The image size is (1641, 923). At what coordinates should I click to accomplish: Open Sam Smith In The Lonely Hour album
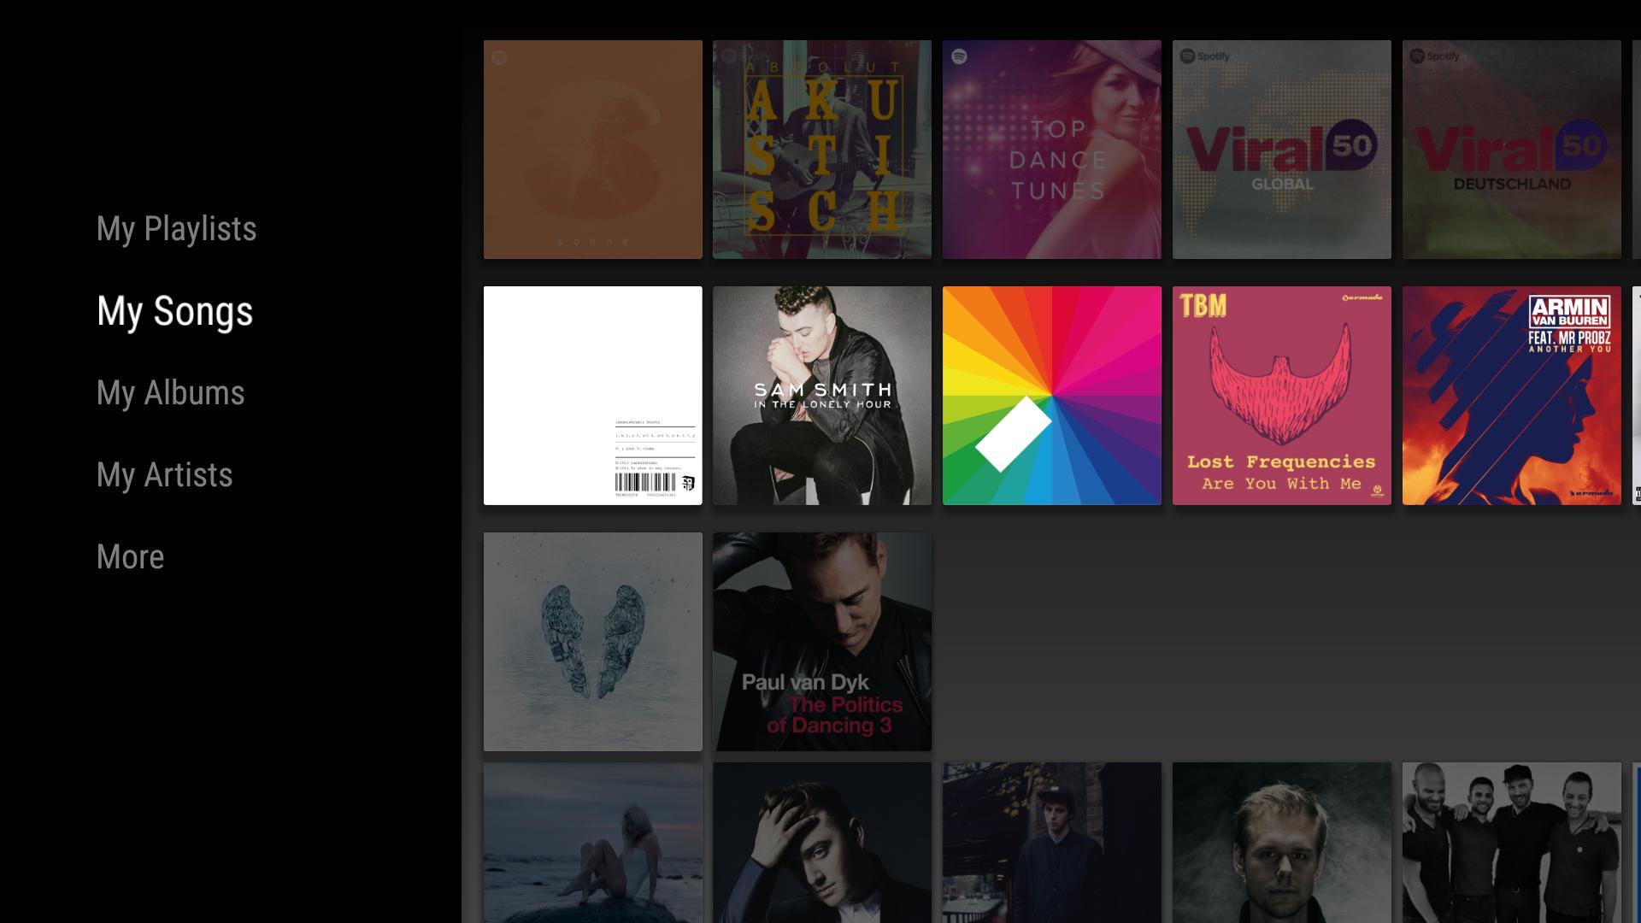(x=823, y=396)
